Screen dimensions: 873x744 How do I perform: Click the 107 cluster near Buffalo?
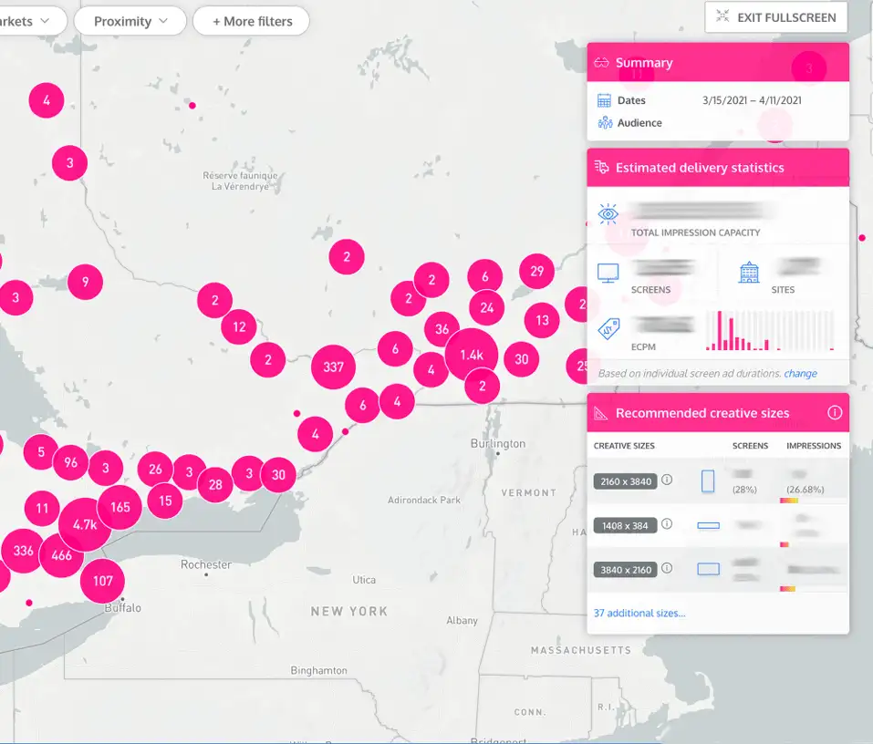click(102, 581)
